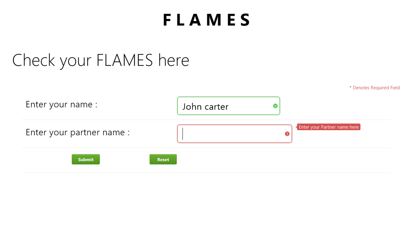
Task: Click the red error exclamation icon
Action: [287, 134]
